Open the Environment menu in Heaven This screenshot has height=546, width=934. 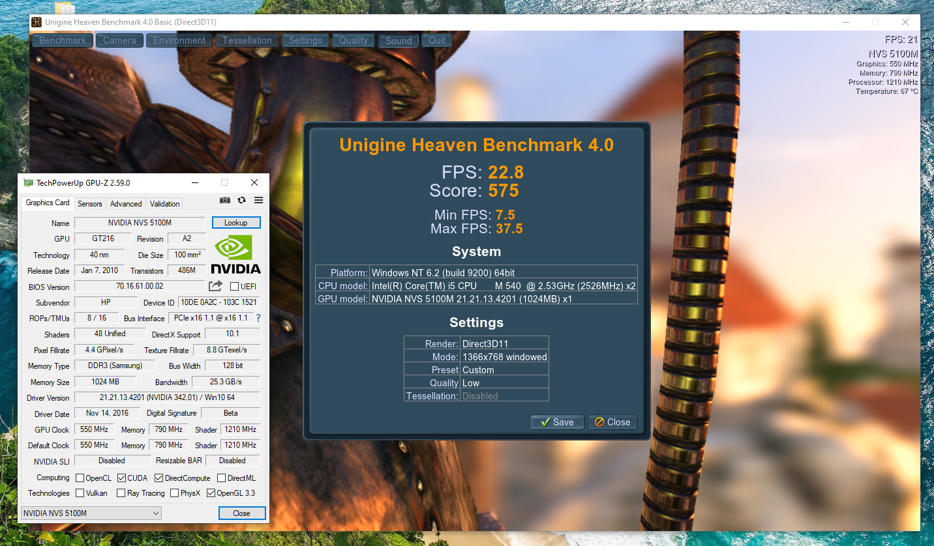pos(179,40)
